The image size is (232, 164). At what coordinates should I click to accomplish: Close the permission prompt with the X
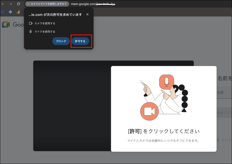(87, 15)
